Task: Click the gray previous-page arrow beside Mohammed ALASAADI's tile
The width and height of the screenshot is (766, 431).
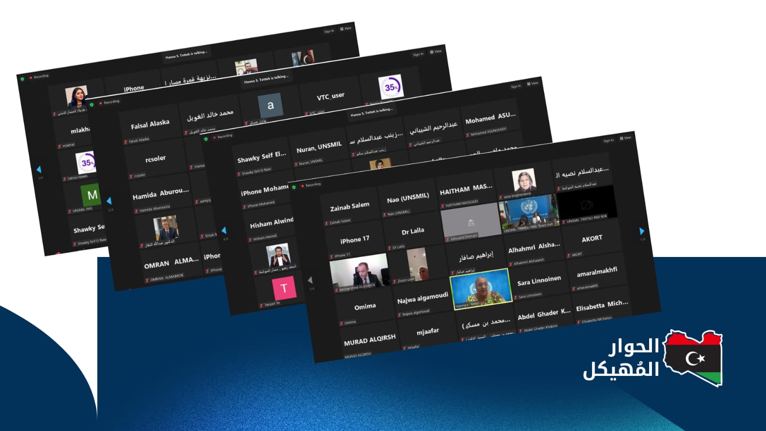Action: tap(310, 280)
